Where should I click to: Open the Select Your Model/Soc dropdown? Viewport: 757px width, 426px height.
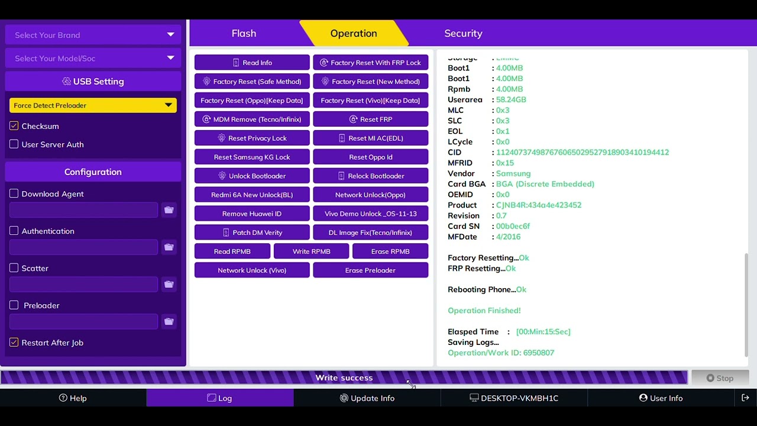coord(93,58)
